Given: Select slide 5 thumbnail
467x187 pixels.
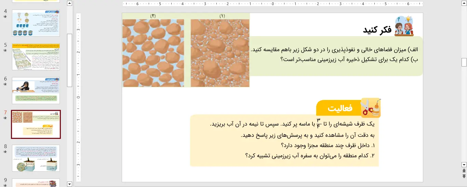Looking at the screenshot, I should coord(36,57).
